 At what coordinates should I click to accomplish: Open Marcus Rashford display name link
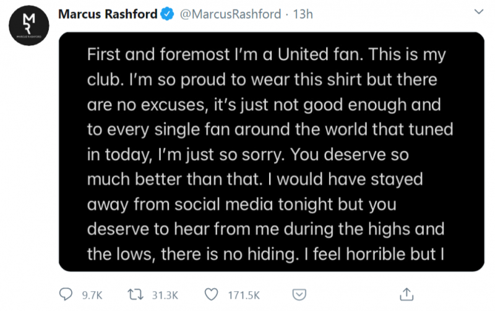107,14
